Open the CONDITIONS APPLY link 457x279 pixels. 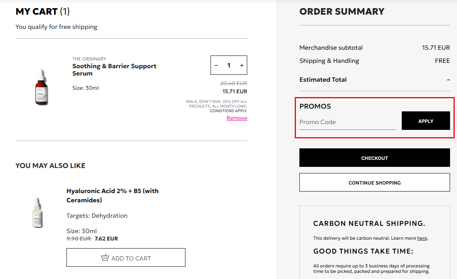tap(228, 111)
